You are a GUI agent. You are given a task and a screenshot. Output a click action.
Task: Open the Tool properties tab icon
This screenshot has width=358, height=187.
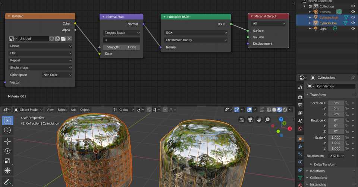click(300, 87)
